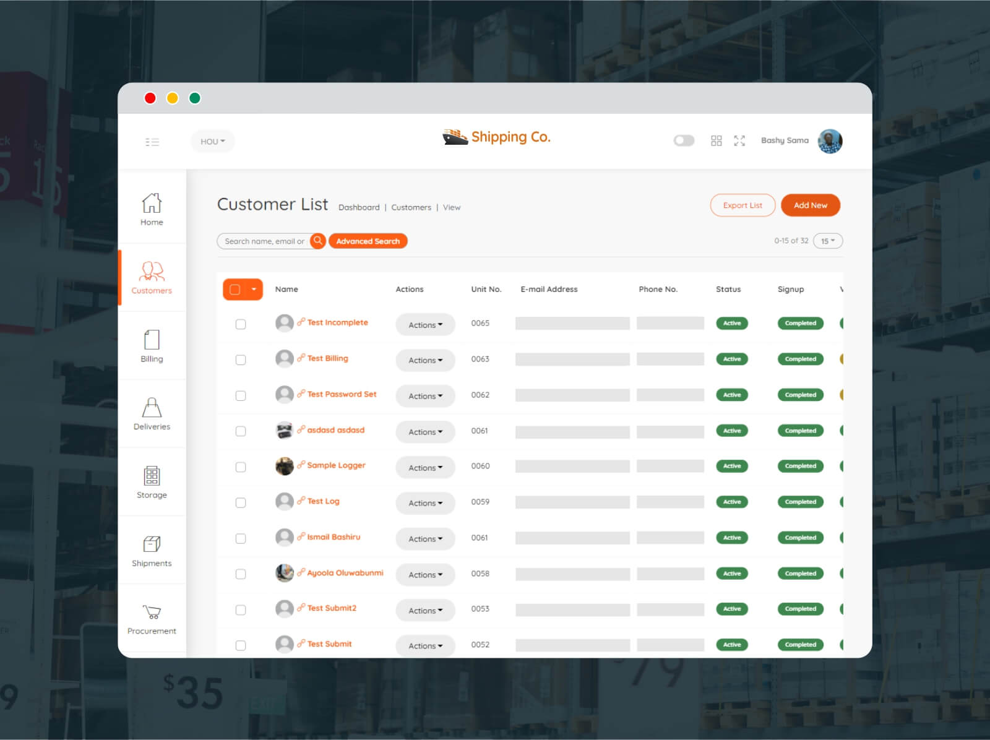Sort by the Unit No. column header
Screen dimensions: 990x740
486,289
